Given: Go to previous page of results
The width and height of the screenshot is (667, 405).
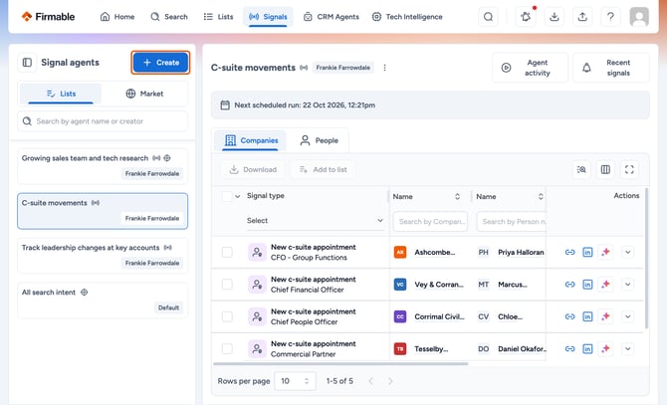Looking at the screenshot, I should tap(371, 381).
